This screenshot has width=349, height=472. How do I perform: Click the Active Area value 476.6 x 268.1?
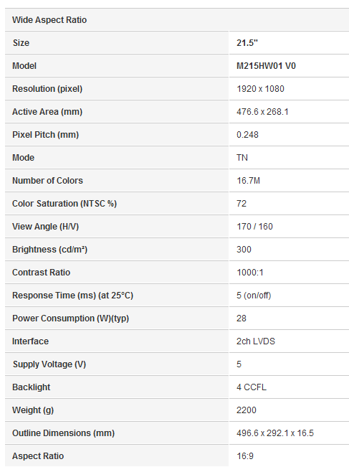click(262, 112)
